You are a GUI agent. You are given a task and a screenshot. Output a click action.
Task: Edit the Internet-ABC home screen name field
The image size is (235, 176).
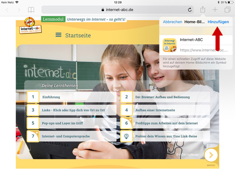click(204, 40)
